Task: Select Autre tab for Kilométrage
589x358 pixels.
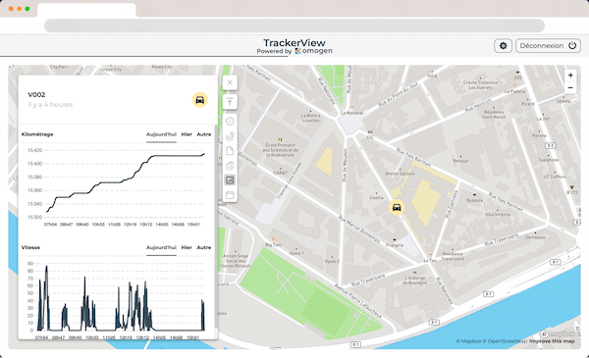Action: click(x=204, y=134)
